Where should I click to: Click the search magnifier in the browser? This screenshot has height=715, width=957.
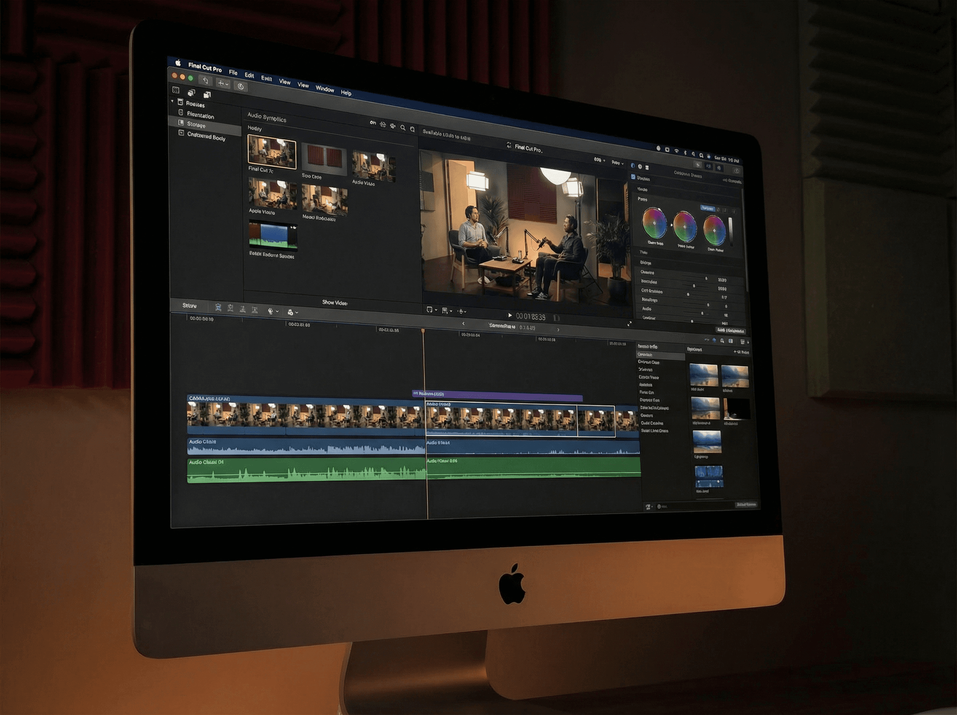coord(403,128)
